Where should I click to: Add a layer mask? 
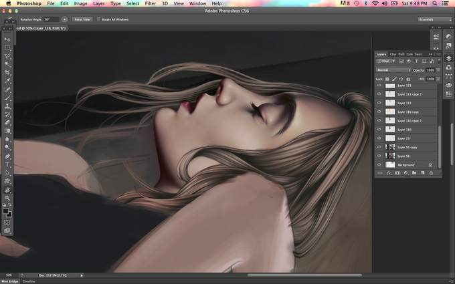point(397,173)
